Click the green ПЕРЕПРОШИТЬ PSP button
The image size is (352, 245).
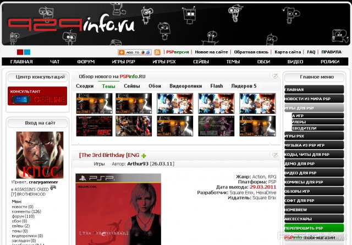click(313, 227)
